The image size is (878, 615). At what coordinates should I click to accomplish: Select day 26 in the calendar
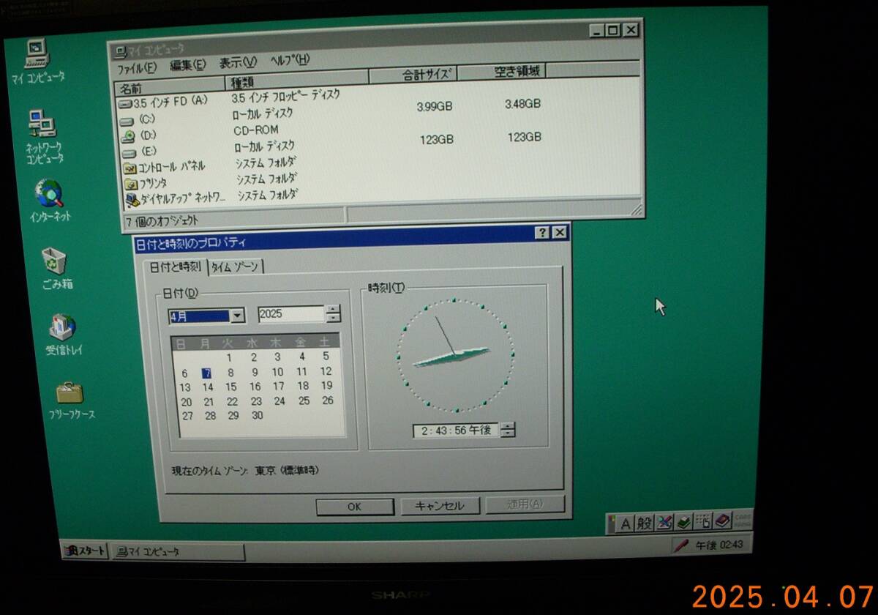click(327, 400)
